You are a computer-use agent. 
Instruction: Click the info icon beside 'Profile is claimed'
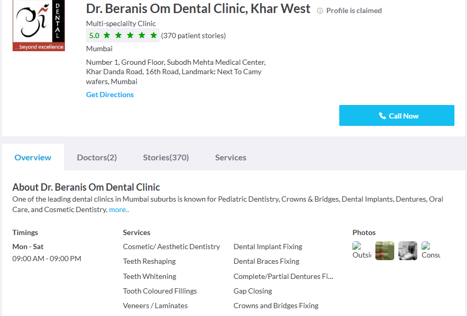point(319,10)
